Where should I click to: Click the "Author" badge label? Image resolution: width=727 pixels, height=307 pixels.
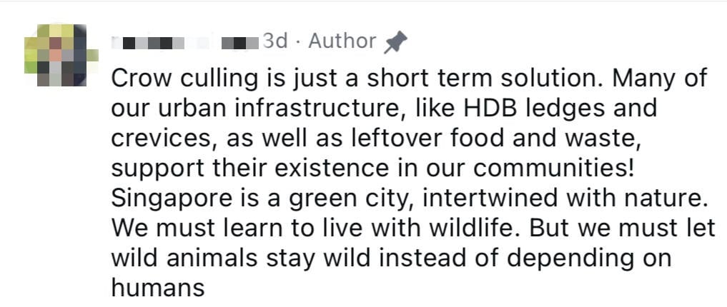pyautogui.click(x=342, y=41)
